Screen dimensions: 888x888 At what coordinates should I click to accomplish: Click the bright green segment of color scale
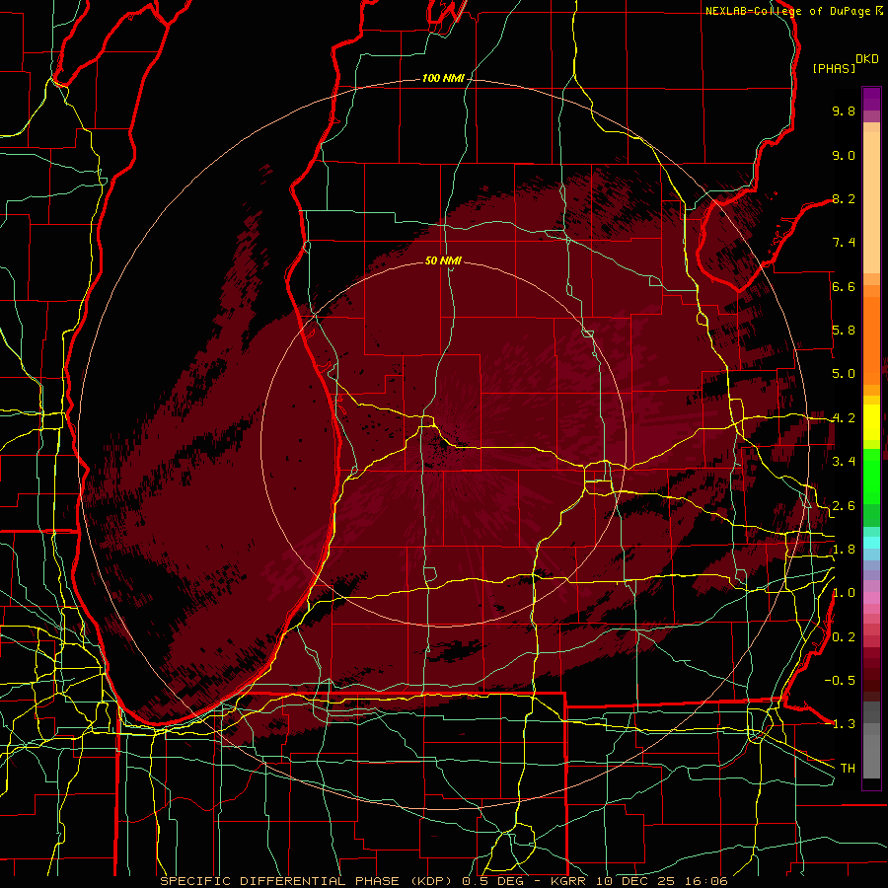871,476
